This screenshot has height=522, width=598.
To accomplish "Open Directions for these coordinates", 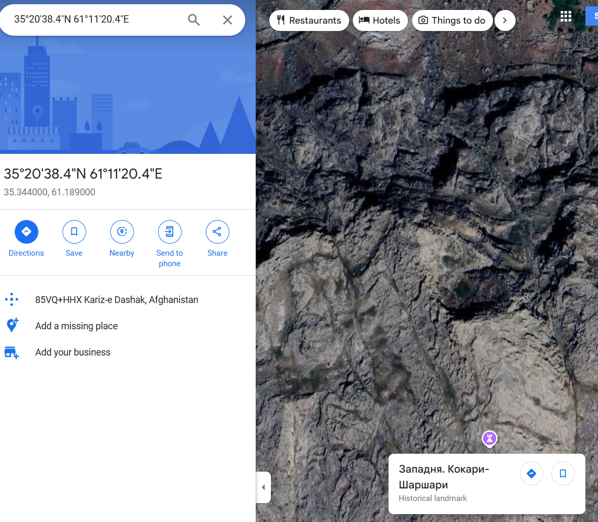I will [26, 239].
